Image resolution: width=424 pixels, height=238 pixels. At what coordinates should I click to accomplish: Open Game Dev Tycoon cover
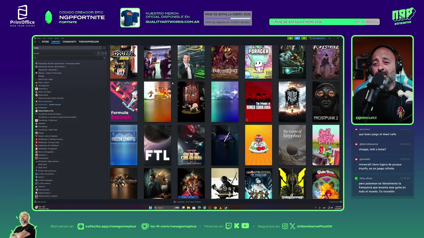(x=258, y=145)
